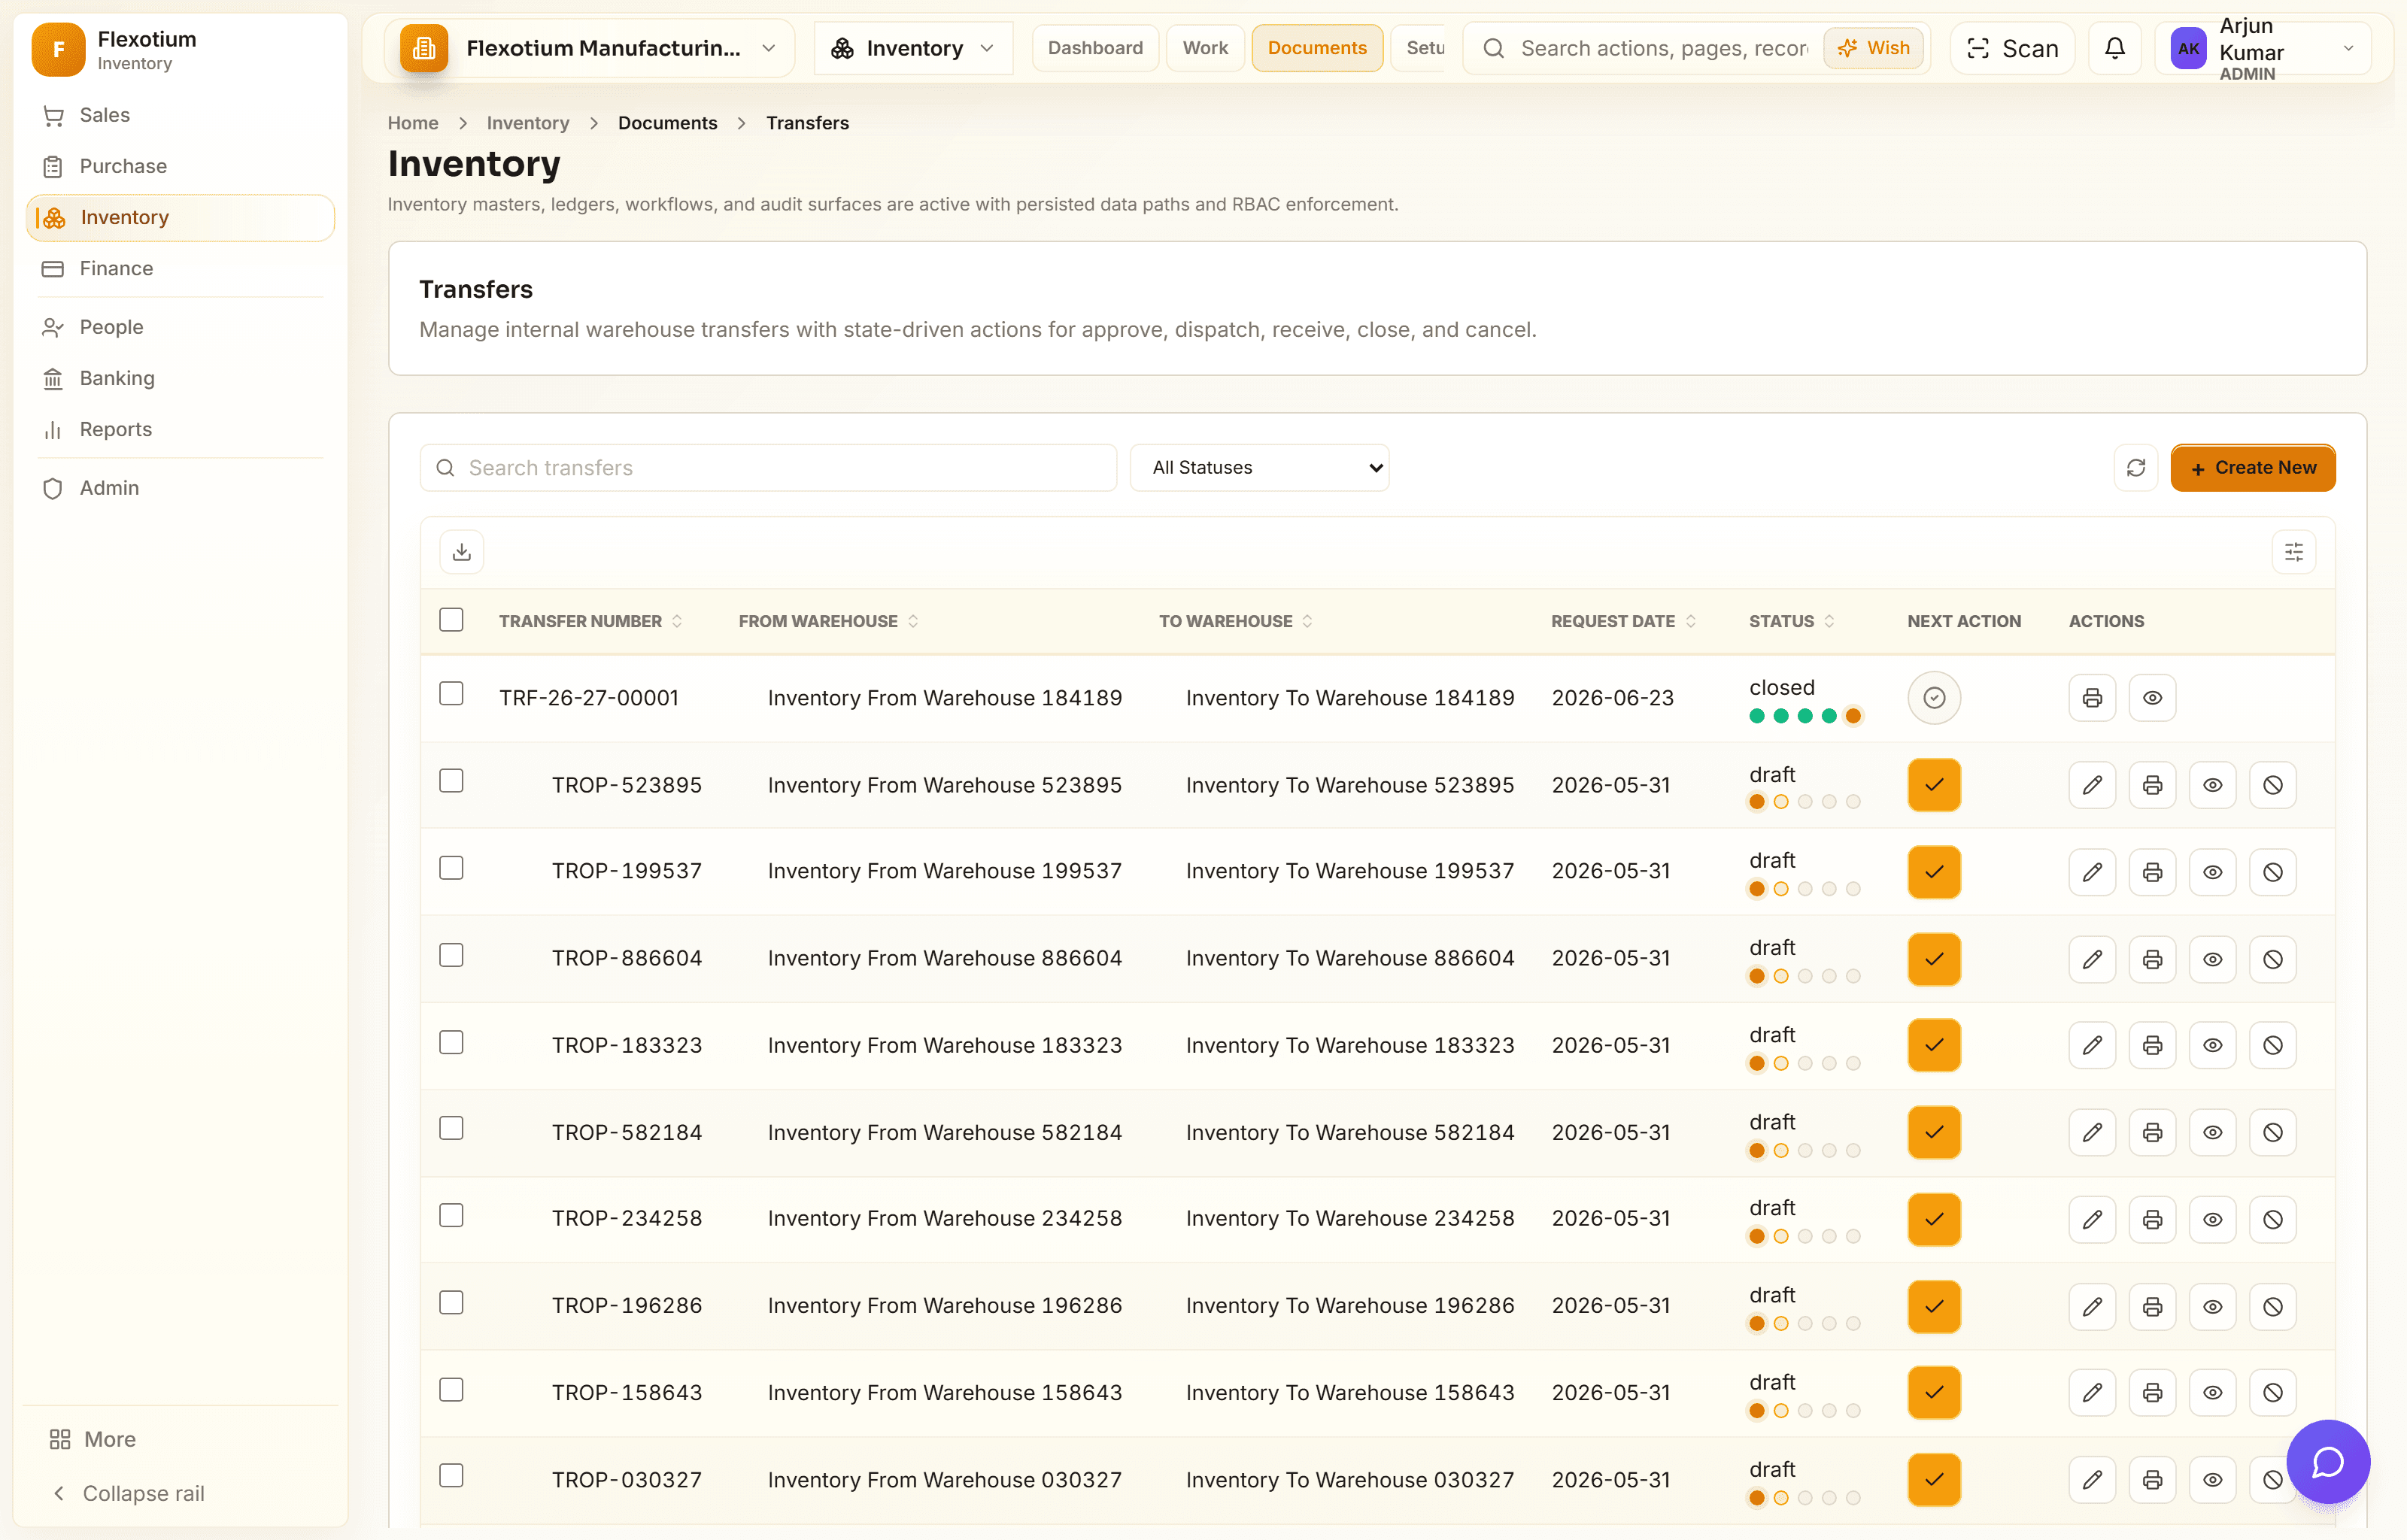The height and width of the screenshot is (1540, 2407).
Task: Print transfer TRF-26-27-00001
Action: tap(2092, 698)
